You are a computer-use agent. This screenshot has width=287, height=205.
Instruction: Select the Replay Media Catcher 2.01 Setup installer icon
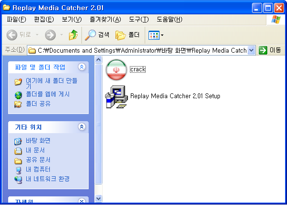coord(116,96)
